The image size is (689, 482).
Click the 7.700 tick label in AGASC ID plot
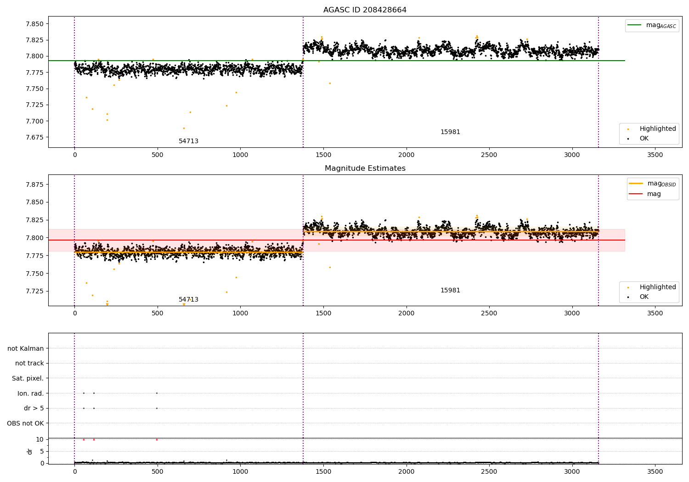[x=34, y=121]
